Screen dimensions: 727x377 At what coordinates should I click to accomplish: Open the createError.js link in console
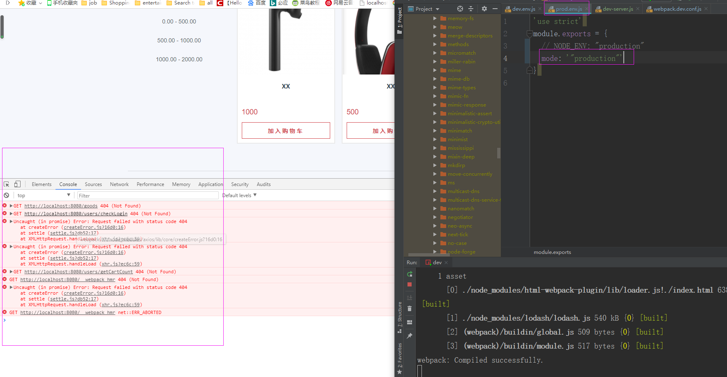94,227
